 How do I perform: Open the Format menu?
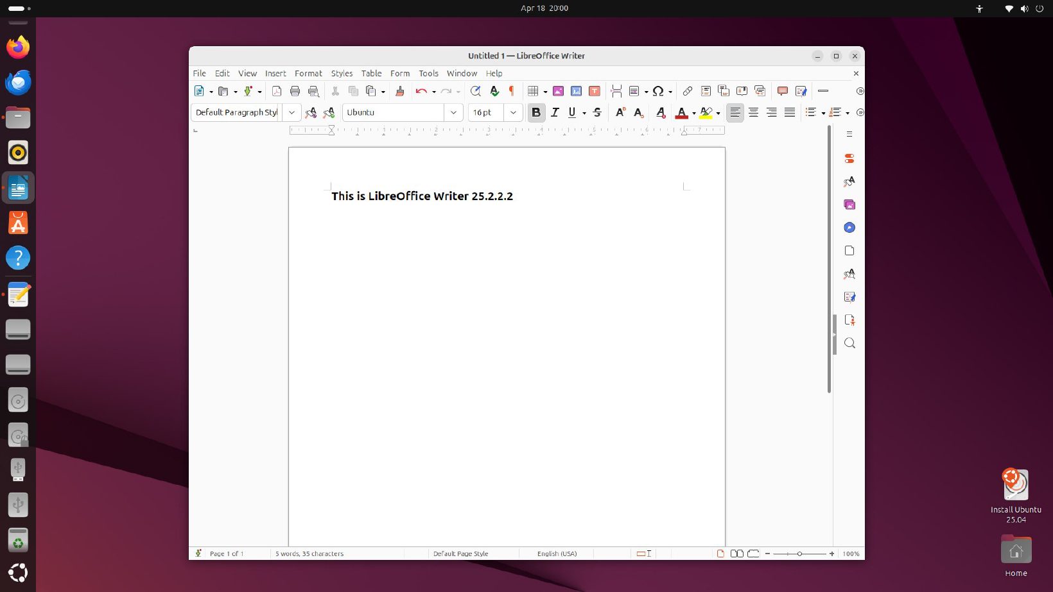click(308, 74)
